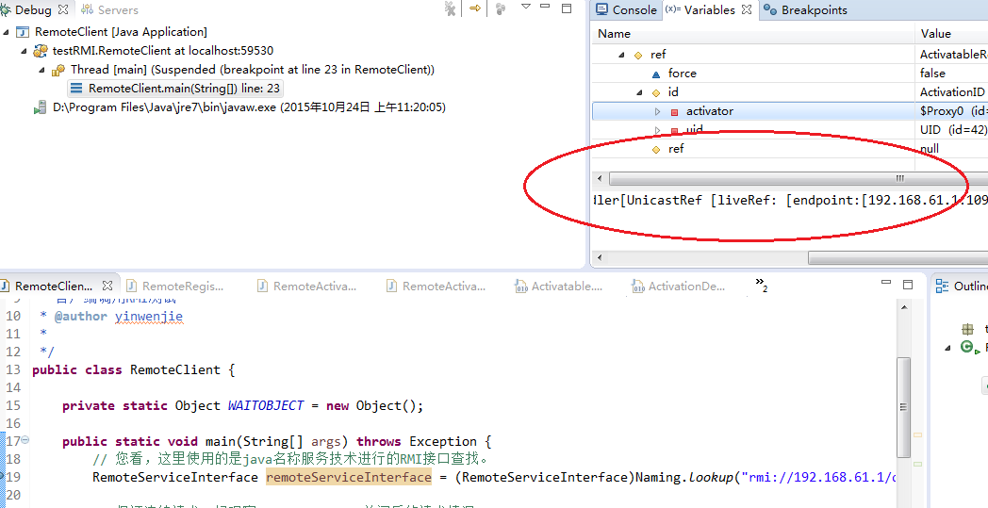Open the Activatable... class file tab
This screenshot has height=508, width=988.
coord(559,287)
